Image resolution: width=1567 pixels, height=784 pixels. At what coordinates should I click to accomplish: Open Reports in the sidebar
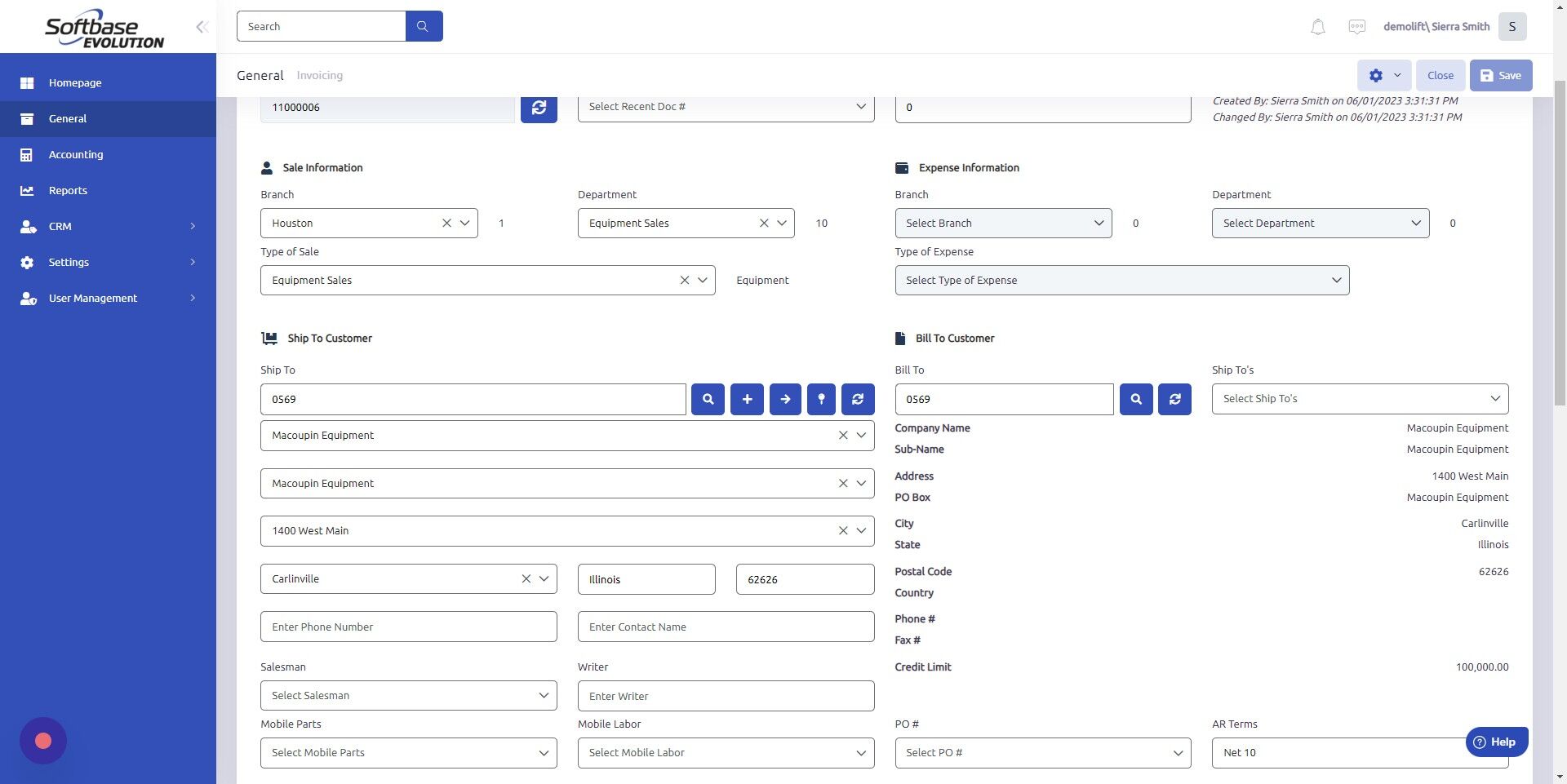(x=108, y=190)
